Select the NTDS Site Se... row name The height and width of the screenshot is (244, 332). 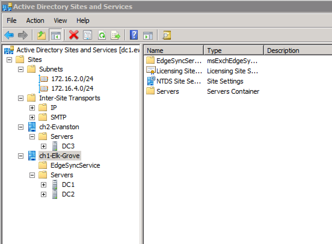point(179,81)
